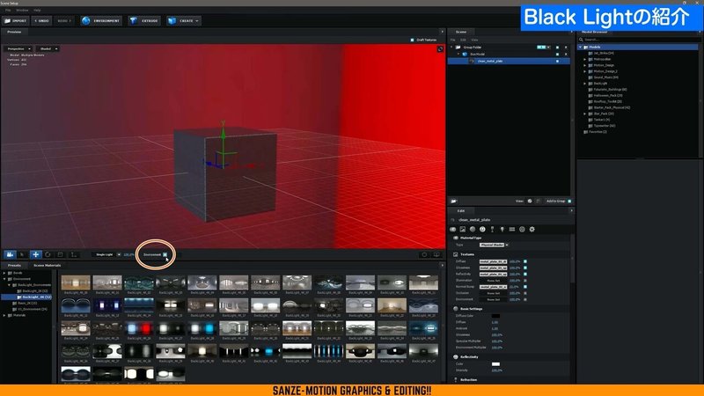Toggle visibility of Group Folder
This screenshot has width=704, height=396.
click(x=558, y=48)
